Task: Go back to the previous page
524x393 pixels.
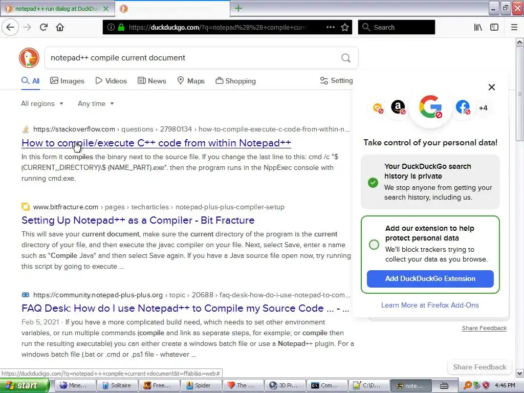Action: tap(10, 27)
